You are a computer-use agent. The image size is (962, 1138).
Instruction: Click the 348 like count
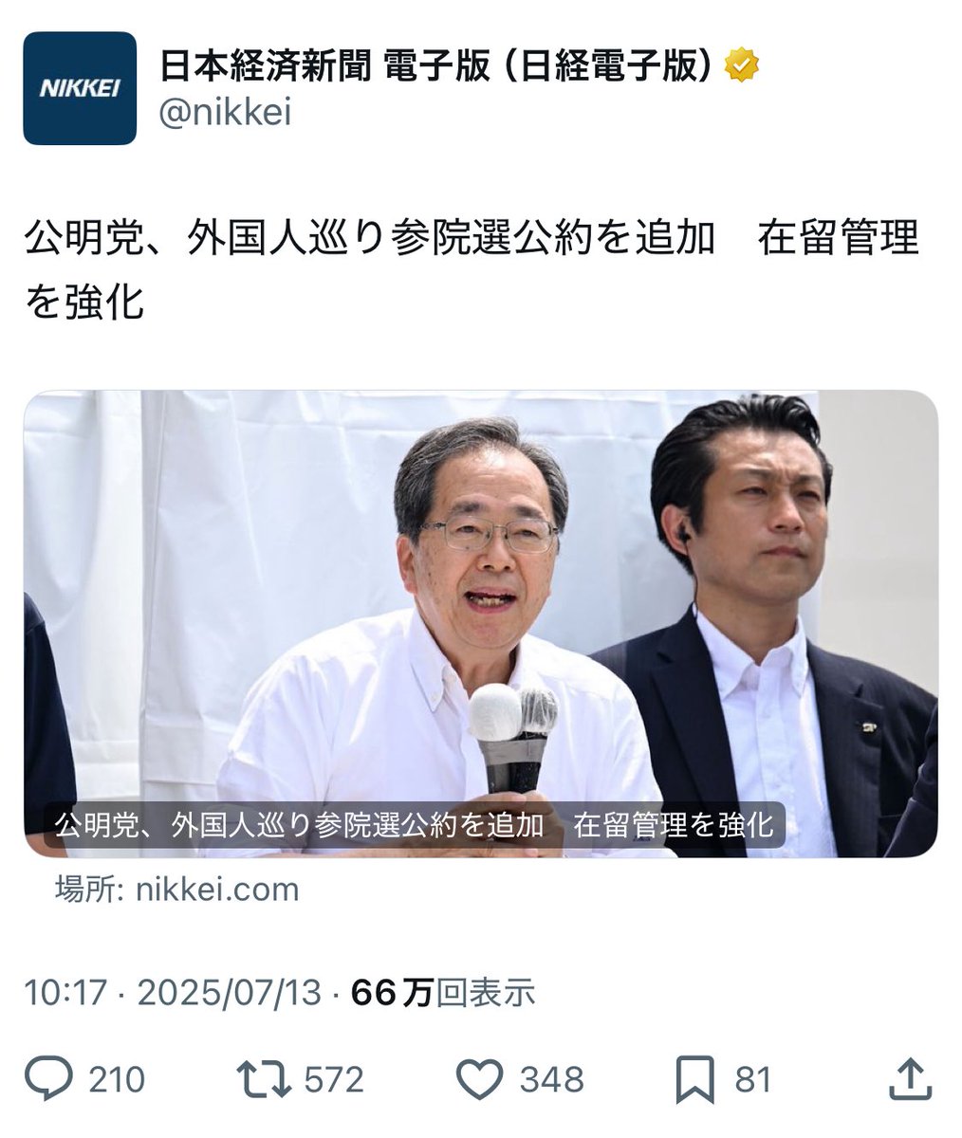[x=551, y=1080]
